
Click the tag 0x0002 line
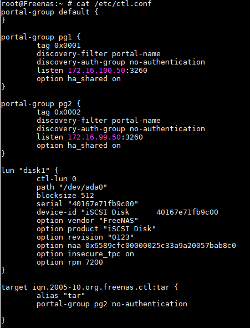point(59,112)
